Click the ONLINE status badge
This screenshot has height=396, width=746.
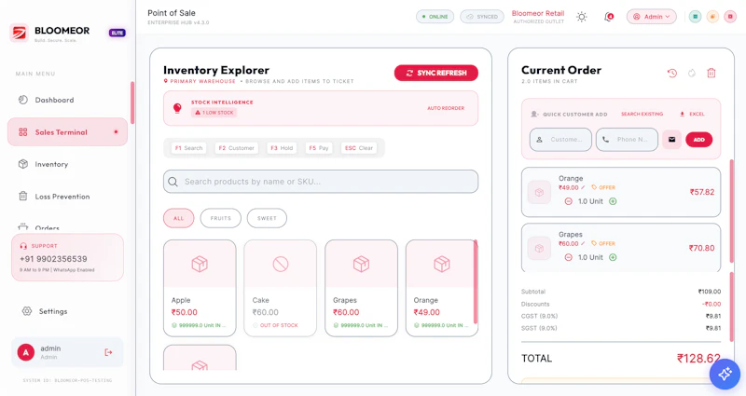[435, 17]
